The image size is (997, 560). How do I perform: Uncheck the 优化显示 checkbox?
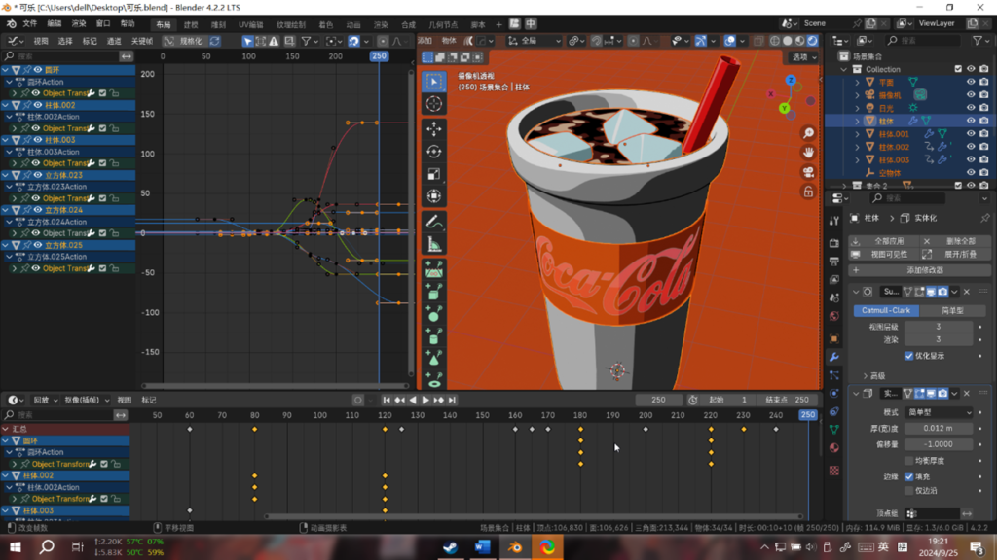pos(909,356)
